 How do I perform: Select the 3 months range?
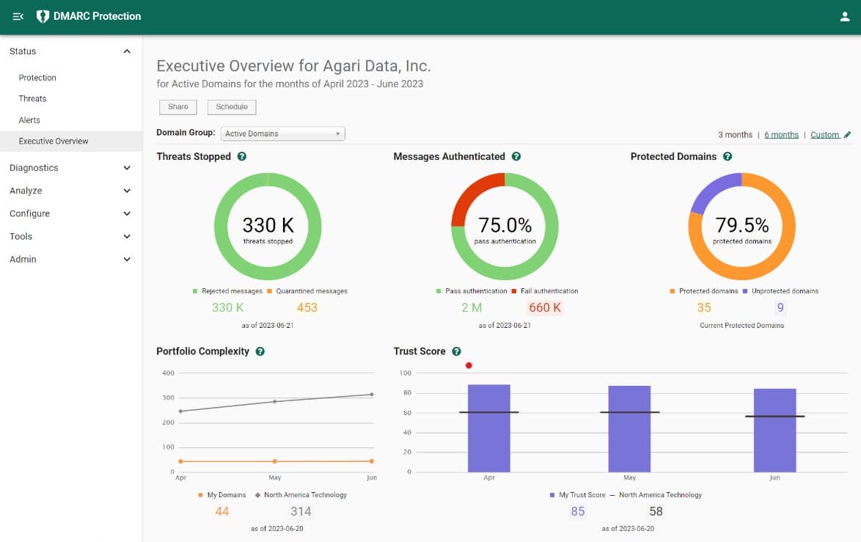[x=736, y=134]
